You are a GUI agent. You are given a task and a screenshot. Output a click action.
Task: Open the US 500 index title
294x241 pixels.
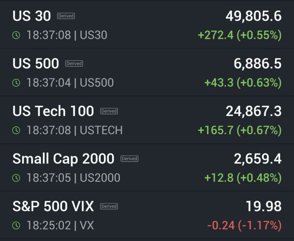pyautogui.click(x=36, y=64)
